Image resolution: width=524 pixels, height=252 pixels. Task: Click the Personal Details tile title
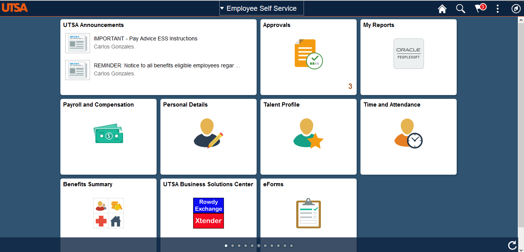(x=185, y=105)
